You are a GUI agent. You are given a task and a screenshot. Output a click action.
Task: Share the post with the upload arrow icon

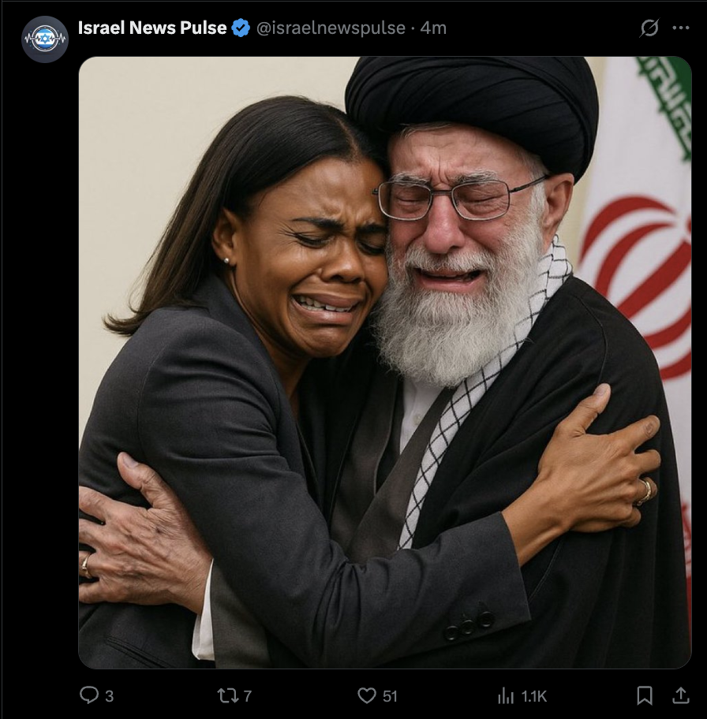681,695
